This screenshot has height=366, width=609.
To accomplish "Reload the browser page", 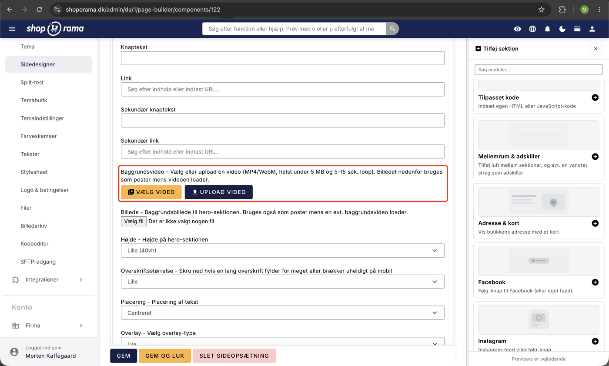I will click(x=40, y=10).
